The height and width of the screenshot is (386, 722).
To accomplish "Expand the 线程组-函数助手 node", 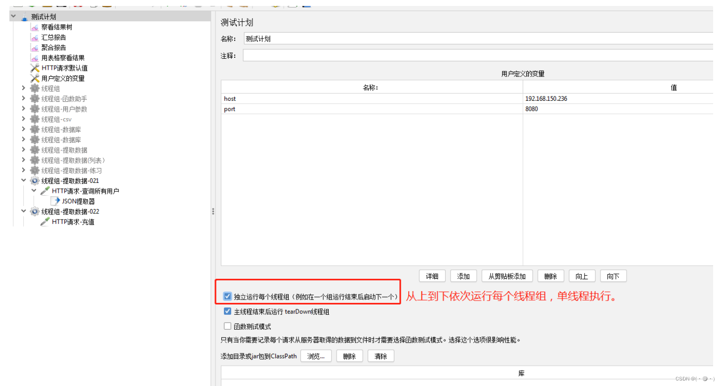I will click(x=23, y=98).
